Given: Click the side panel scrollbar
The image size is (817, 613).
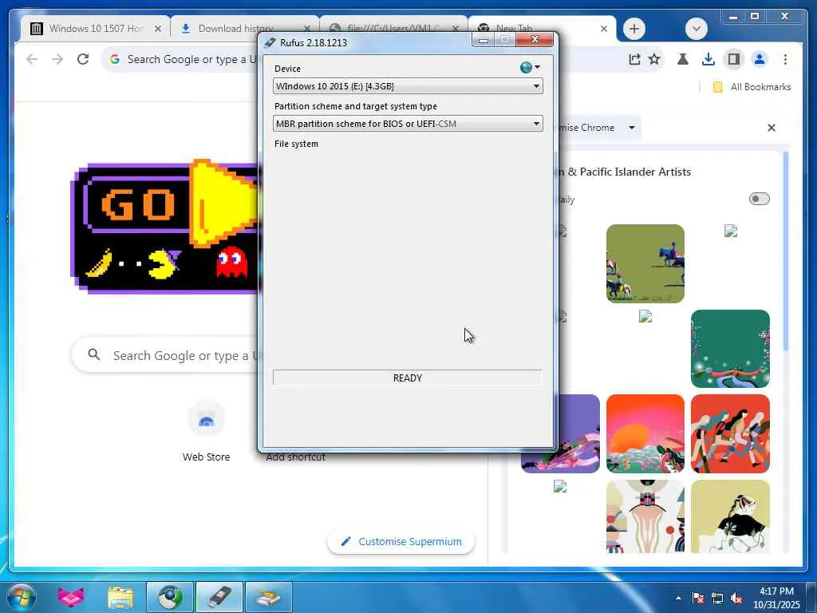Looking at the screenshot, I should coord(786,250).
